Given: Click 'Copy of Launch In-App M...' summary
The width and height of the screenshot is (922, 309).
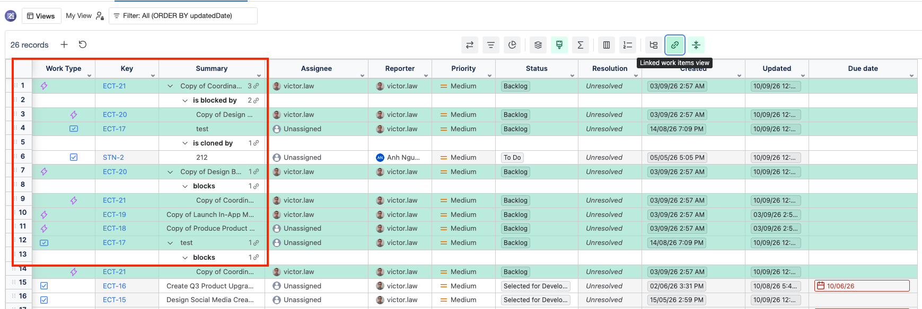Looking at the screenshot, I should click(210, 214).
